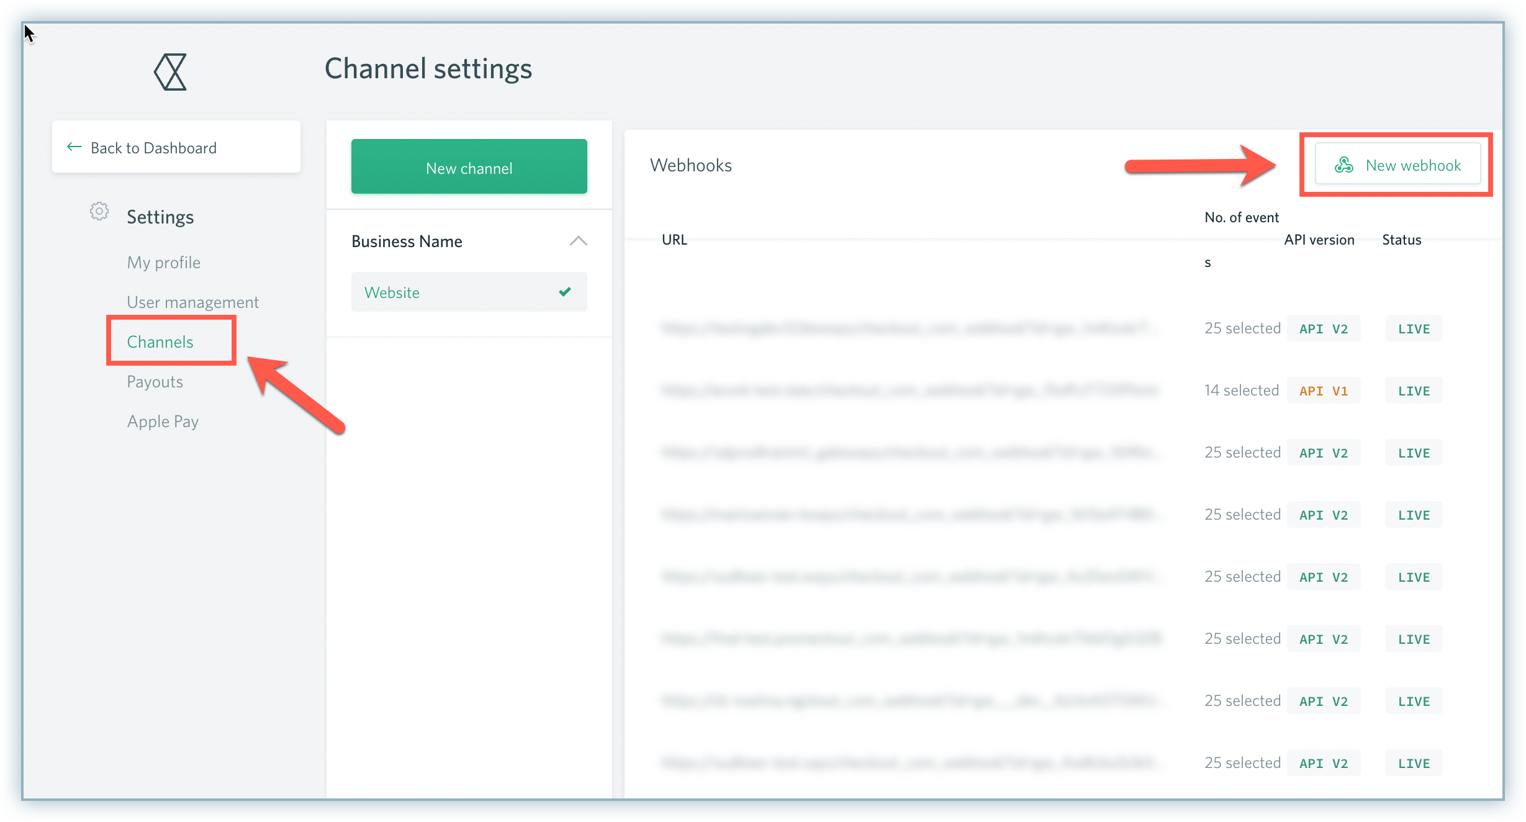Open the webhook with 14 selected events

(1241, 391)
